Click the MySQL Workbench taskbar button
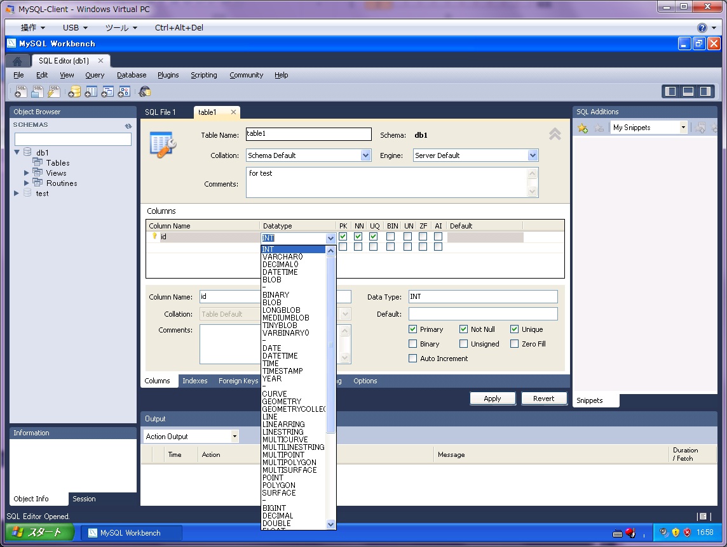 pos(131,533)
